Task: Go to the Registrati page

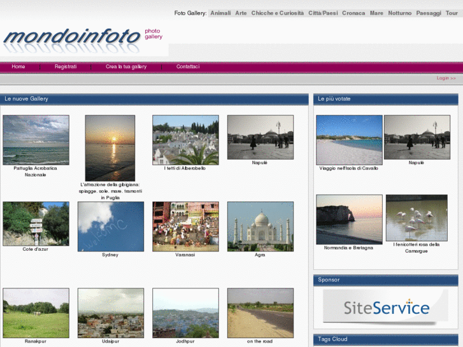Action: click(x=66, y=67)
